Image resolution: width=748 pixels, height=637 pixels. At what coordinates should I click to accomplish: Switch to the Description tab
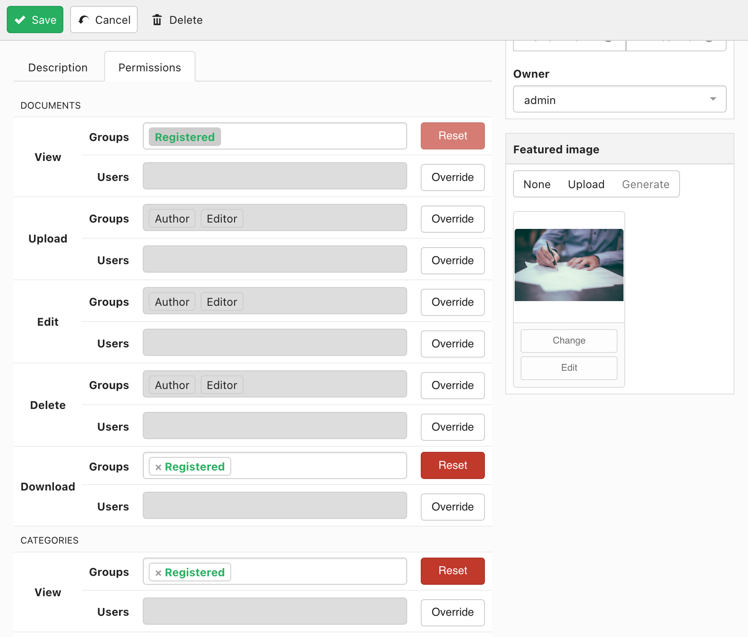(58, 68)
